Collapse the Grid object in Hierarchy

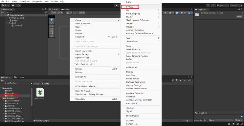coord(8,23)
